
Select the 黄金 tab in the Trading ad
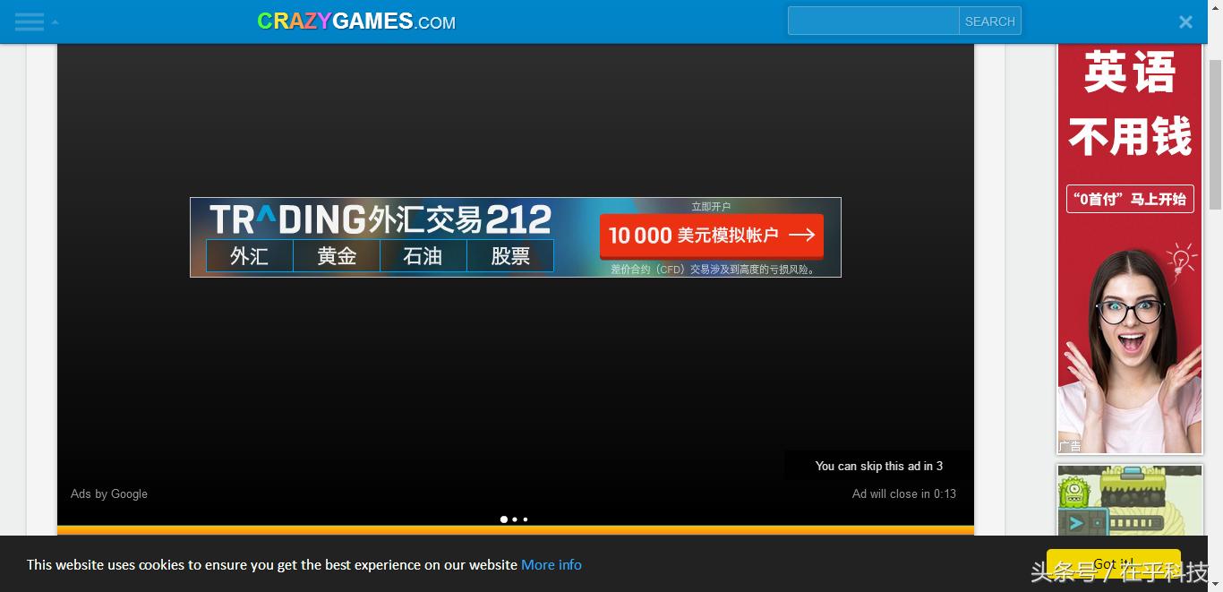[336, 255]
